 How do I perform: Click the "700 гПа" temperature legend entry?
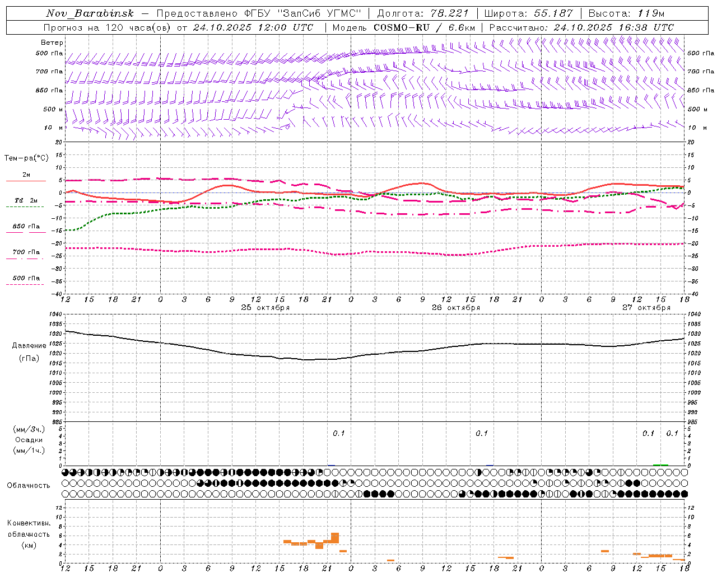coord(26,252)
